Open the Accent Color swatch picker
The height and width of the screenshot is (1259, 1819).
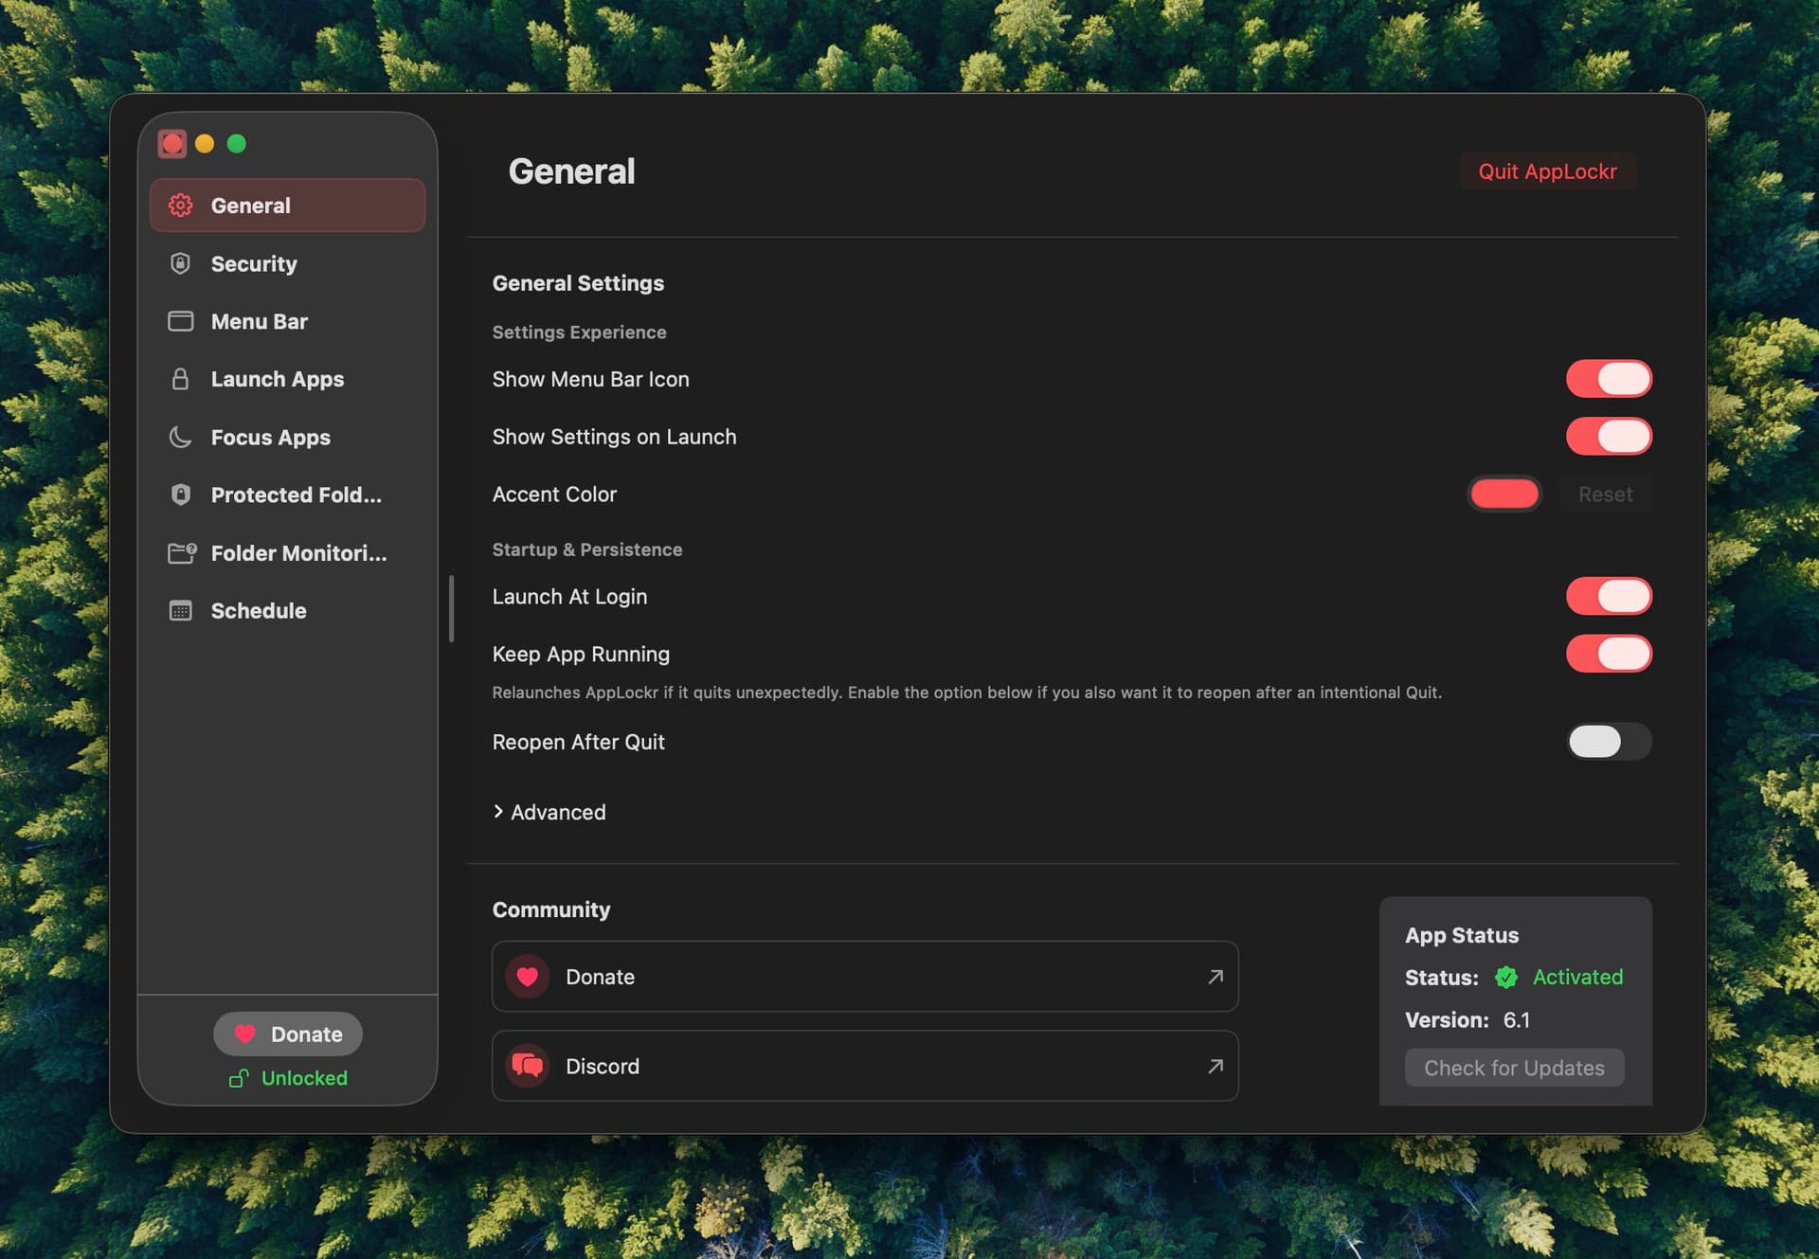(x=1504, y=494)
